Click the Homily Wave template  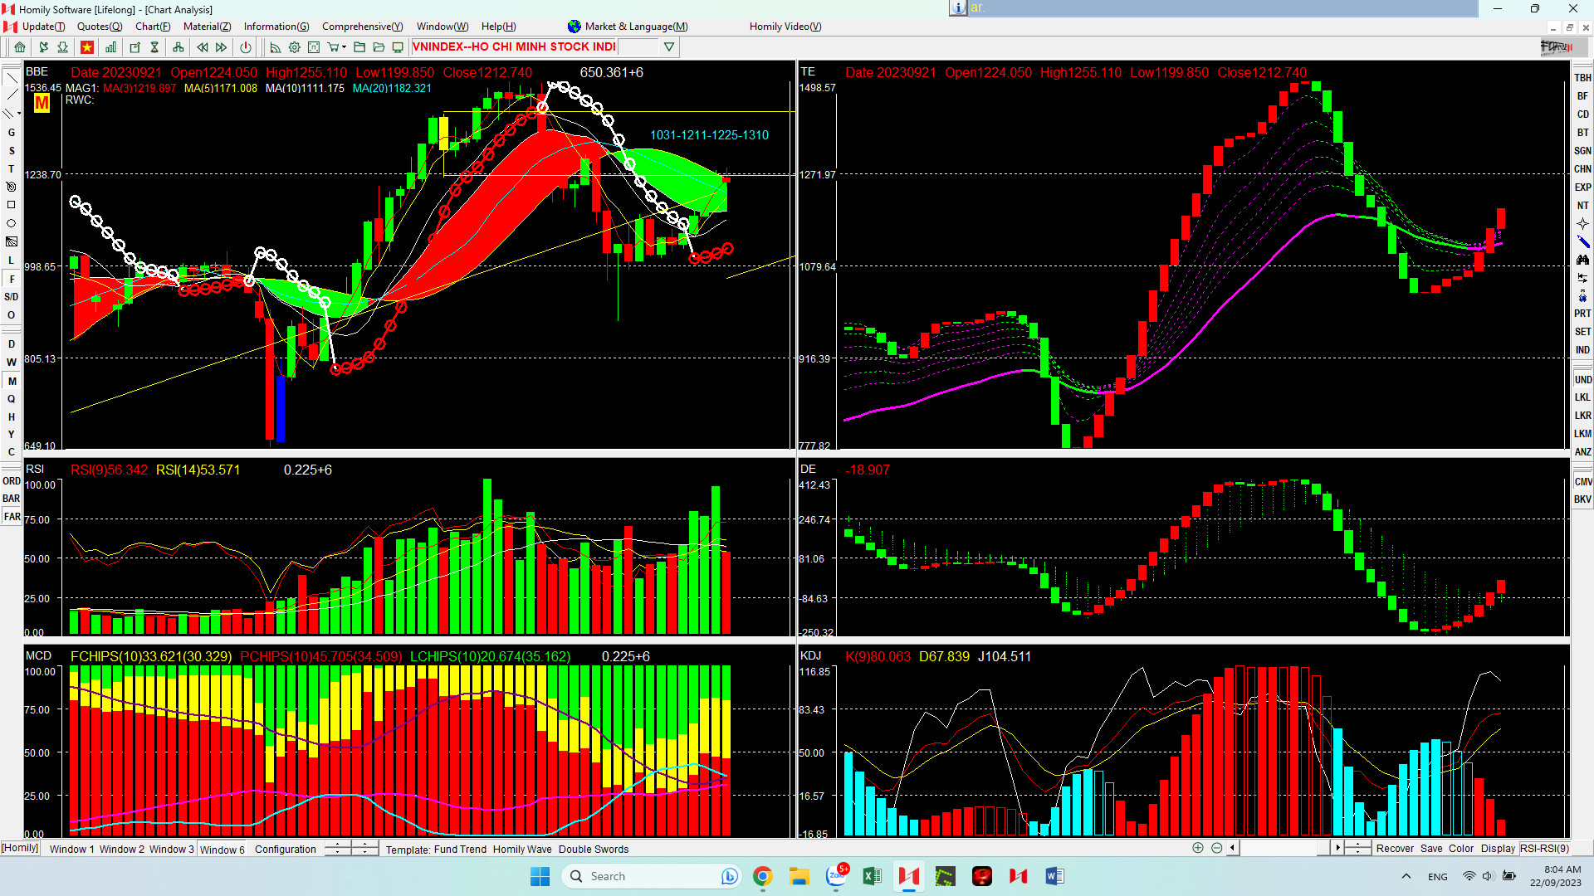tap(521, 849)
